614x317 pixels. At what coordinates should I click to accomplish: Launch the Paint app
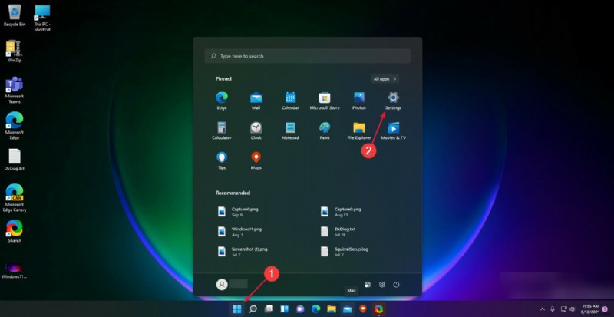point(325,131)
